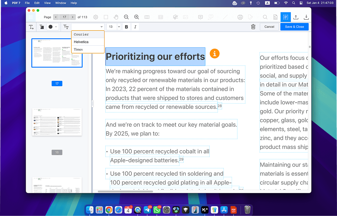Click Save & Close button
Viewport: 337px width, 216px height.
pyautogui.click(x=294, y=27)
